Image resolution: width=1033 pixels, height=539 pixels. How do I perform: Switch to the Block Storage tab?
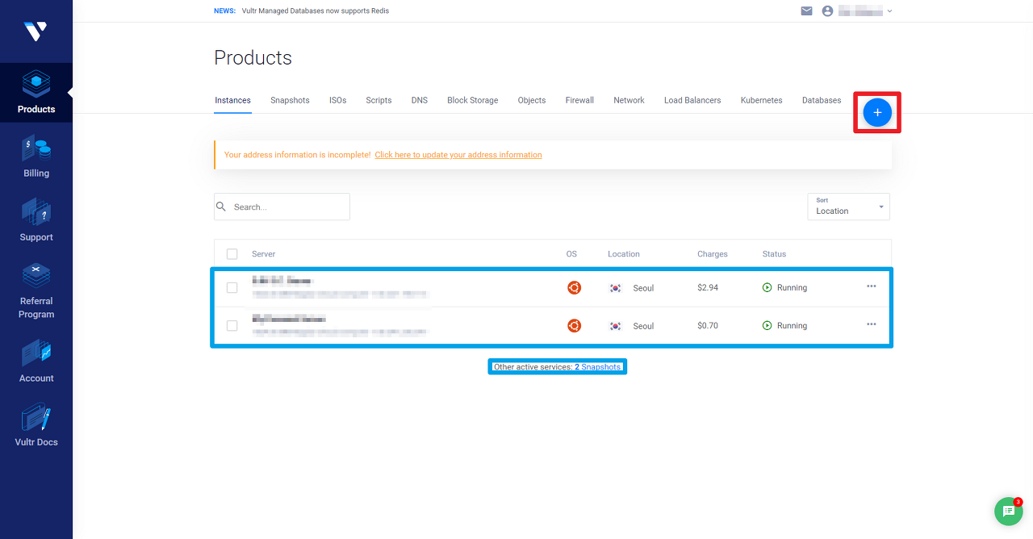click(473, 101)
